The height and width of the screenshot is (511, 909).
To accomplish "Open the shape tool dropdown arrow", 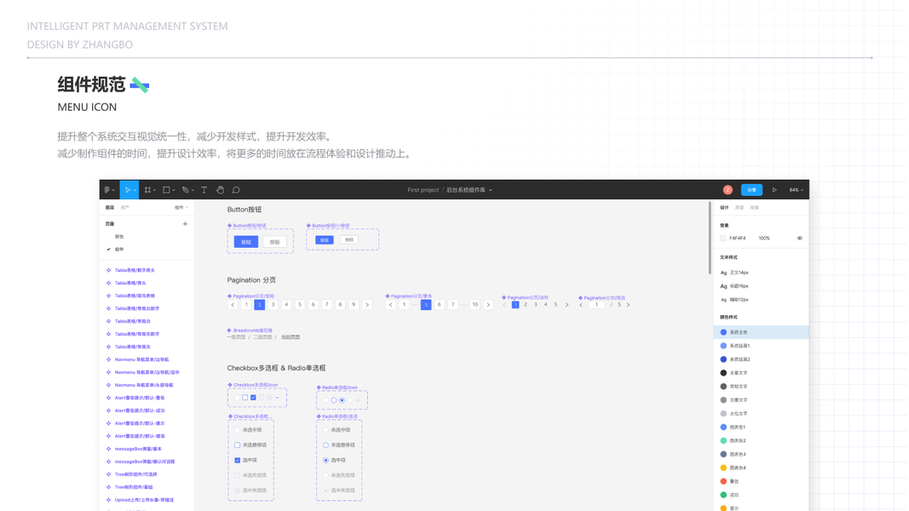I will tap(173, 190).
